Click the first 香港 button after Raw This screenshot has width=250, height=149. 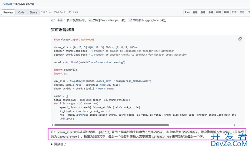pyautogui.click(x=195, y=12)
